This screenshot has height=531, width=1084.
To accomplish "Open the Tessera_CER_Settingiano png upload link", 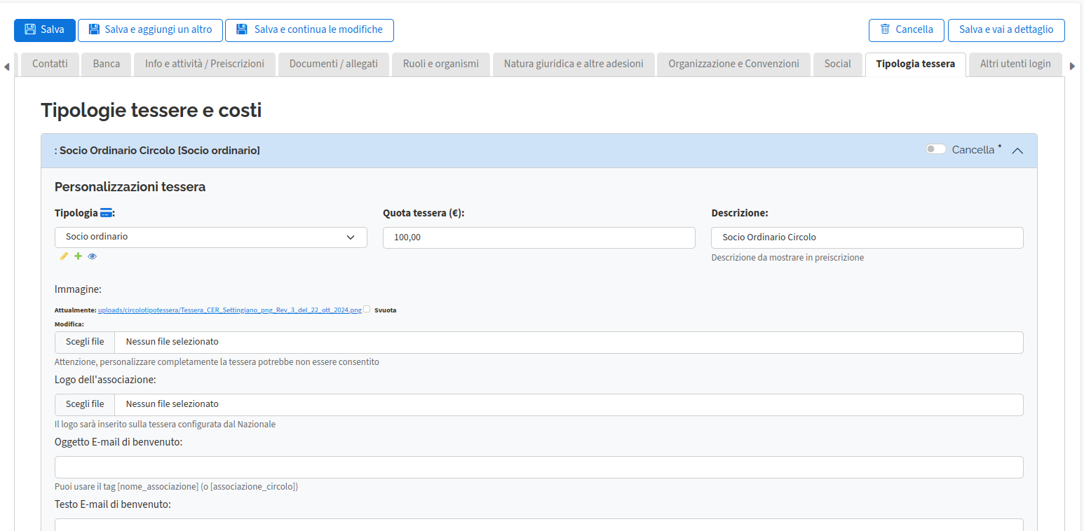I will [x=230, y=310].
